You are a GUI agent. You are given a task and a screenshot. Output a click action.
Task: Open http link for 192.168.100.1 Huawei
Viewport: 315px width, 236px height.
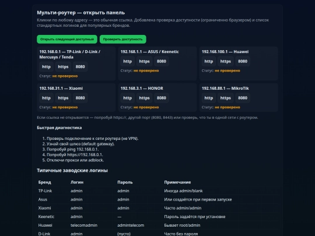[x=208, y=61]
